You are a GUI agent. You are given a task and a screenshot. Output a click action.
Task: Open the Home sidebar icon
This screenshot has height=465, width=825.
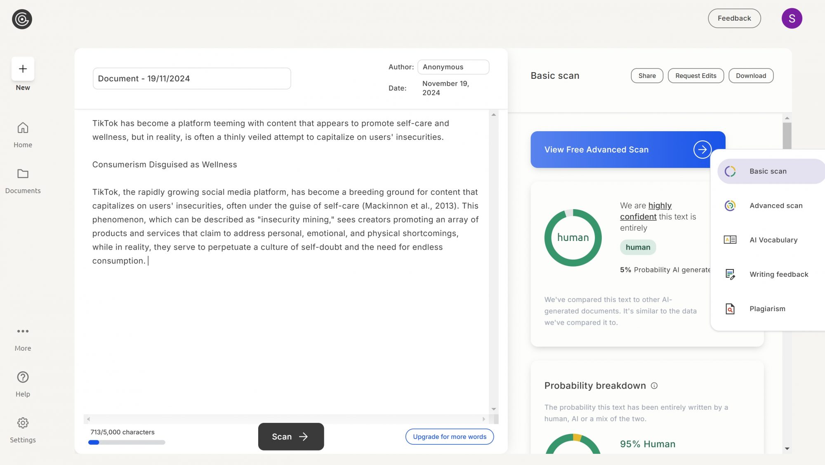[23, 128]
